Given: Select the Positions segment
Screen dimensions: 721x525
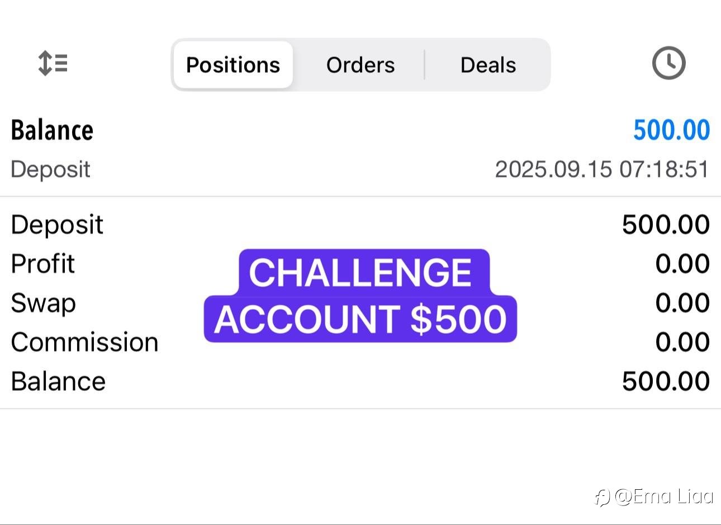Looking at the screenshot, I should (x=233, y=65).
